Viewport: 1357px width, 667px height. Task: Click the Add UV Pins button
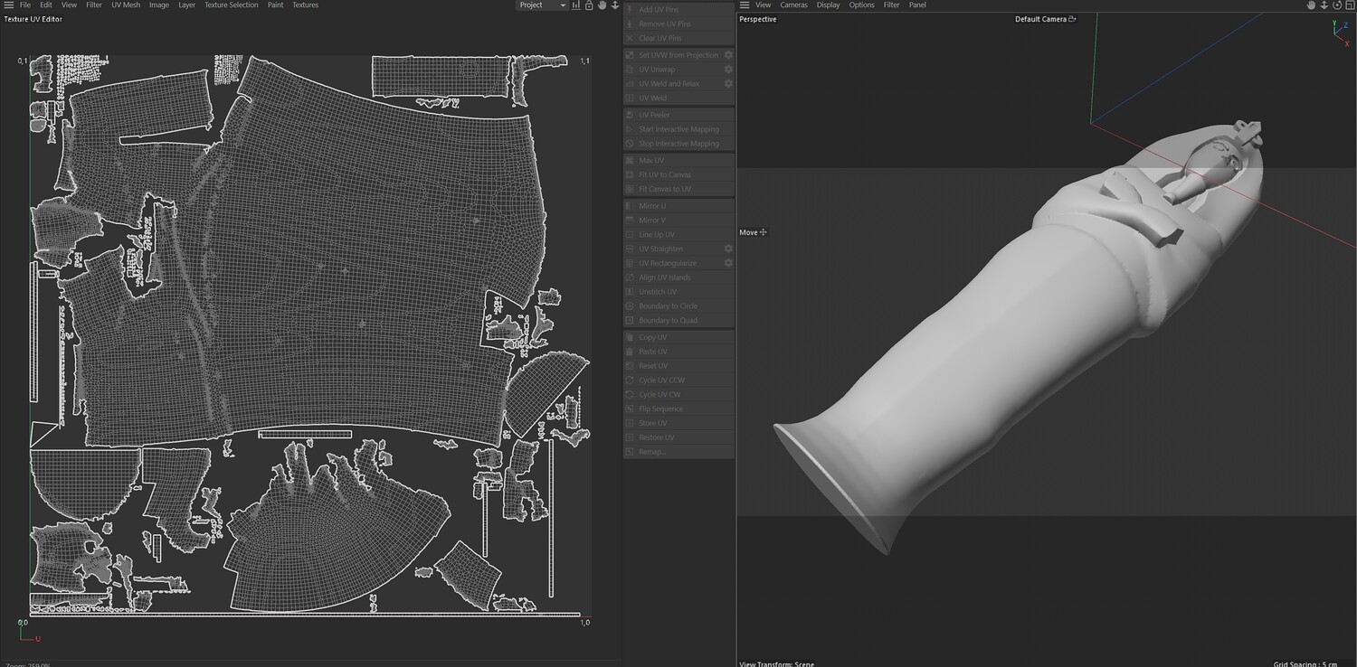coord(678,10)
